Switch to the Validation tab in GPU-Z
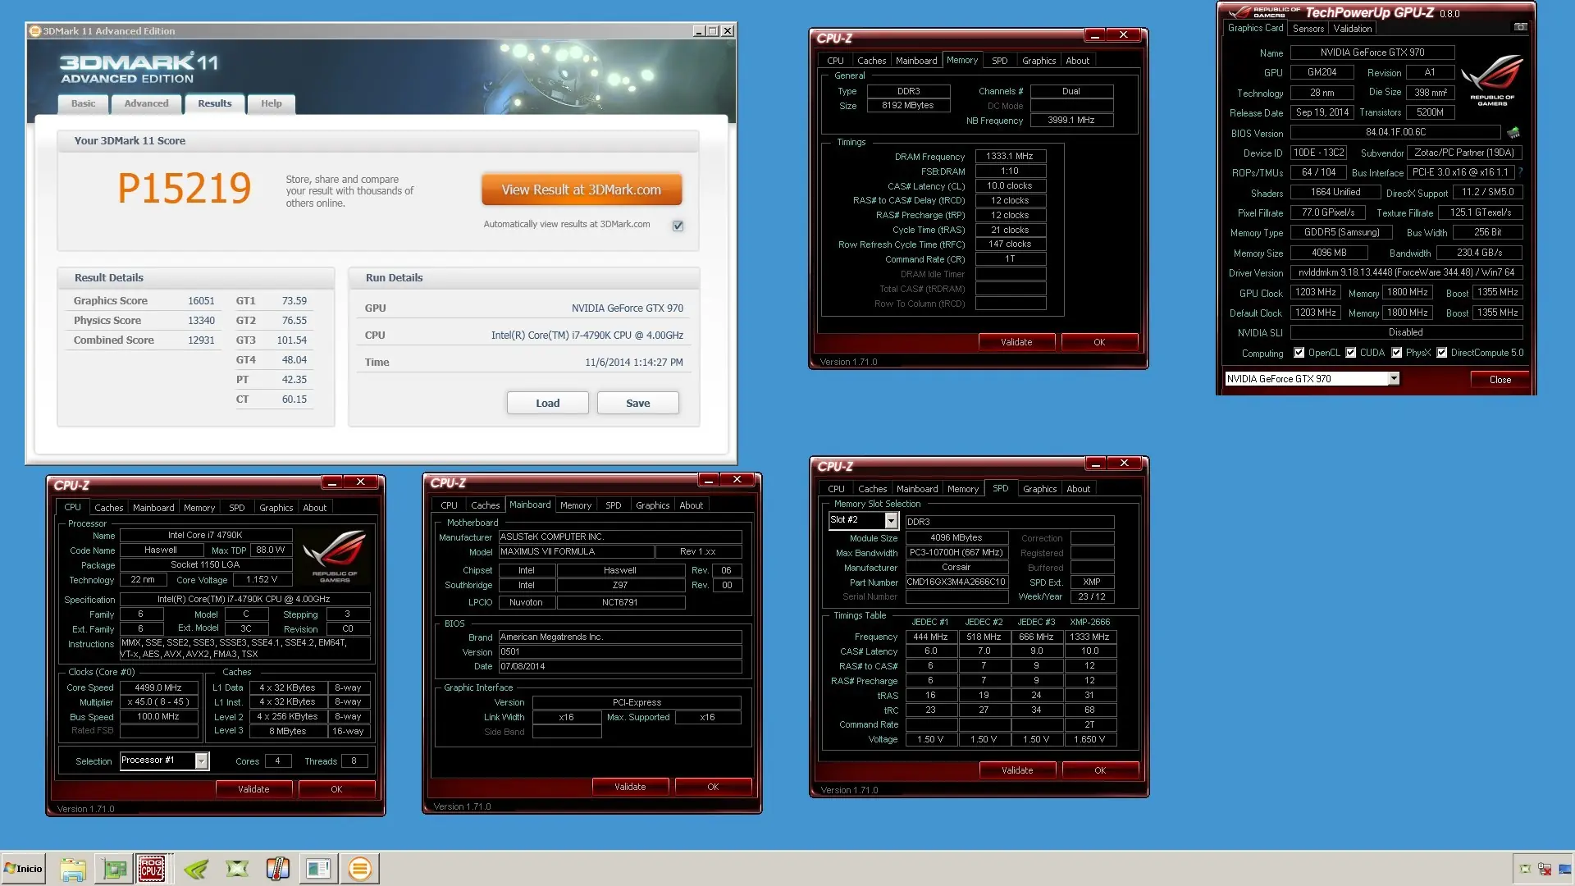 (x=1353, y=28)
